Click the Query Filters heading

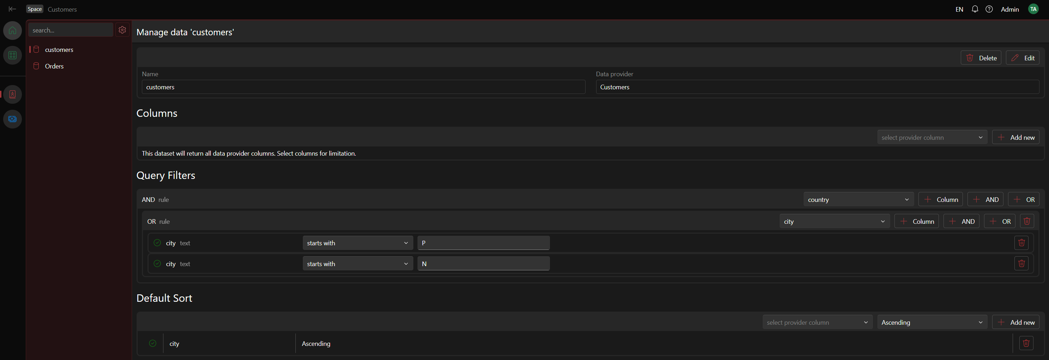[x=166, y=175]
